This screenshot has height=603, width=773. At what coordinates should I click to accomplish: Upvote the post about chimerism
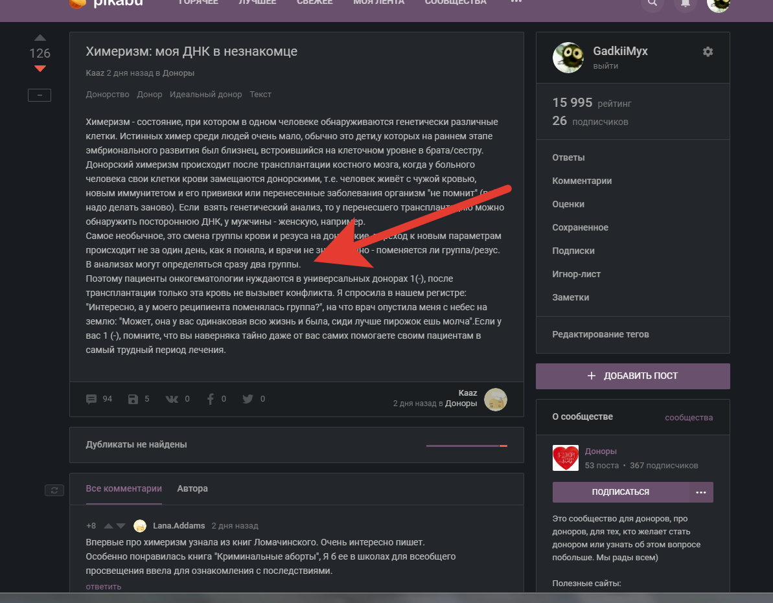point(40,38)
